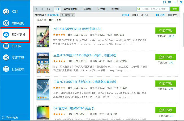Download the HTC G12 ROM
The image size is (184, 121).
click(x=165, y=30)
